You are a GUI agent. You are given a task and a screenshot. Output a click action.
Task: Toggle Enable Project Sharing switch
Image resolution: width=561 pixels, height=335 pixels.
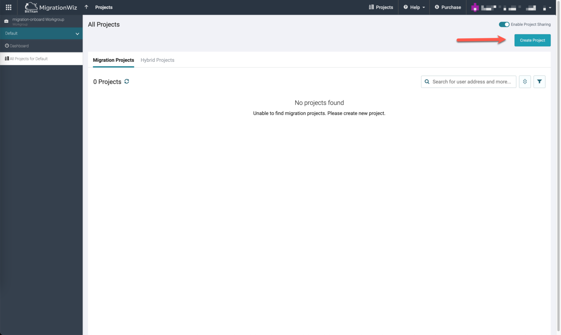coord(504,24)
